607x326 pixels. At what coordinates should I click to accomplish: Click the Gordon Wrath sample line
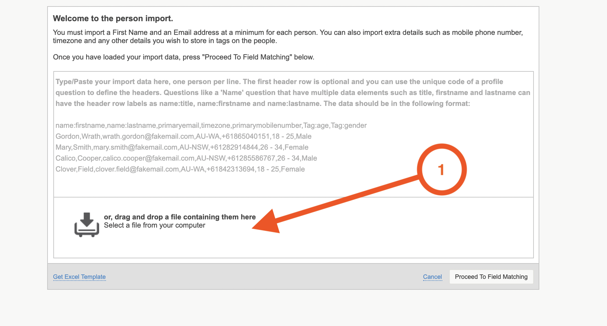184,136
